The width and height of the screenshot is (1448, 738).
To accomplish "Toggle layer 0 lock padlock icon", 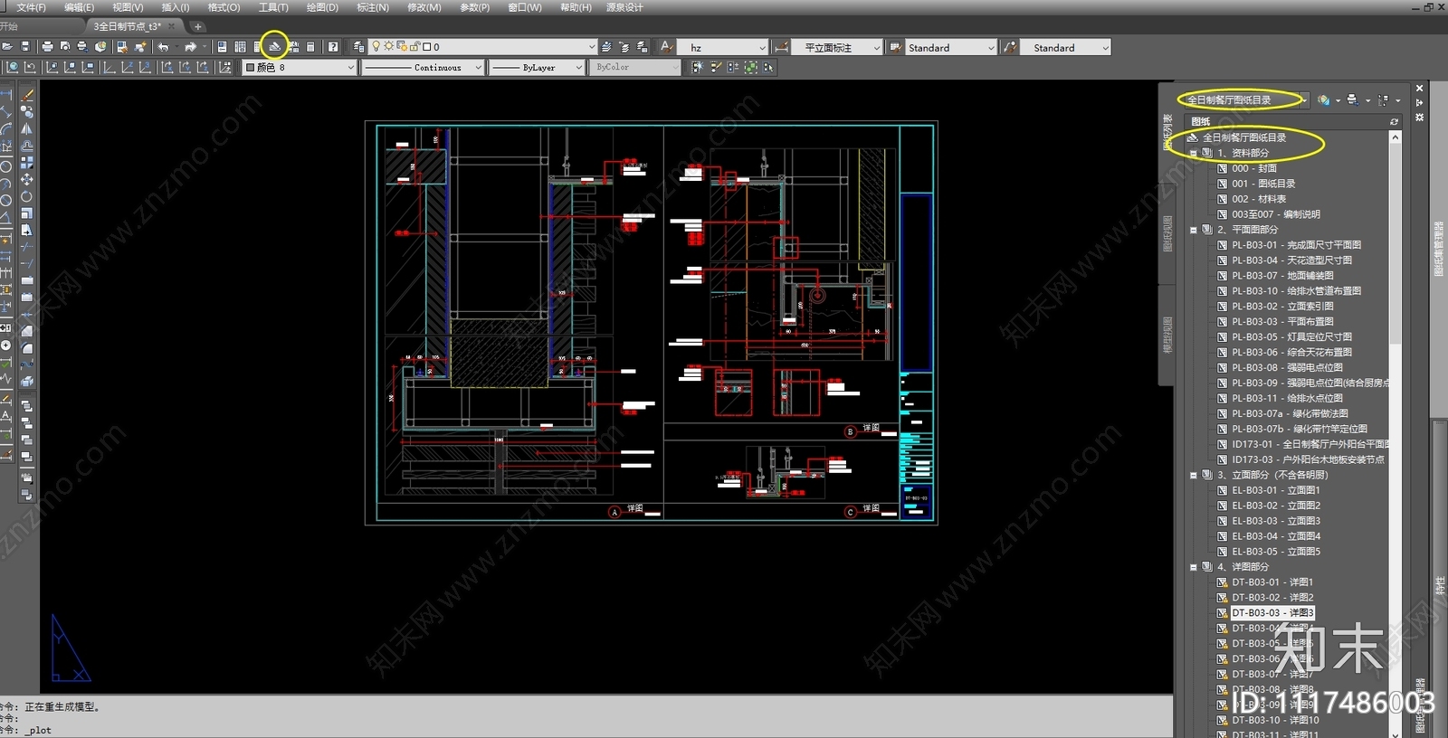I will [x=414, y=46].
